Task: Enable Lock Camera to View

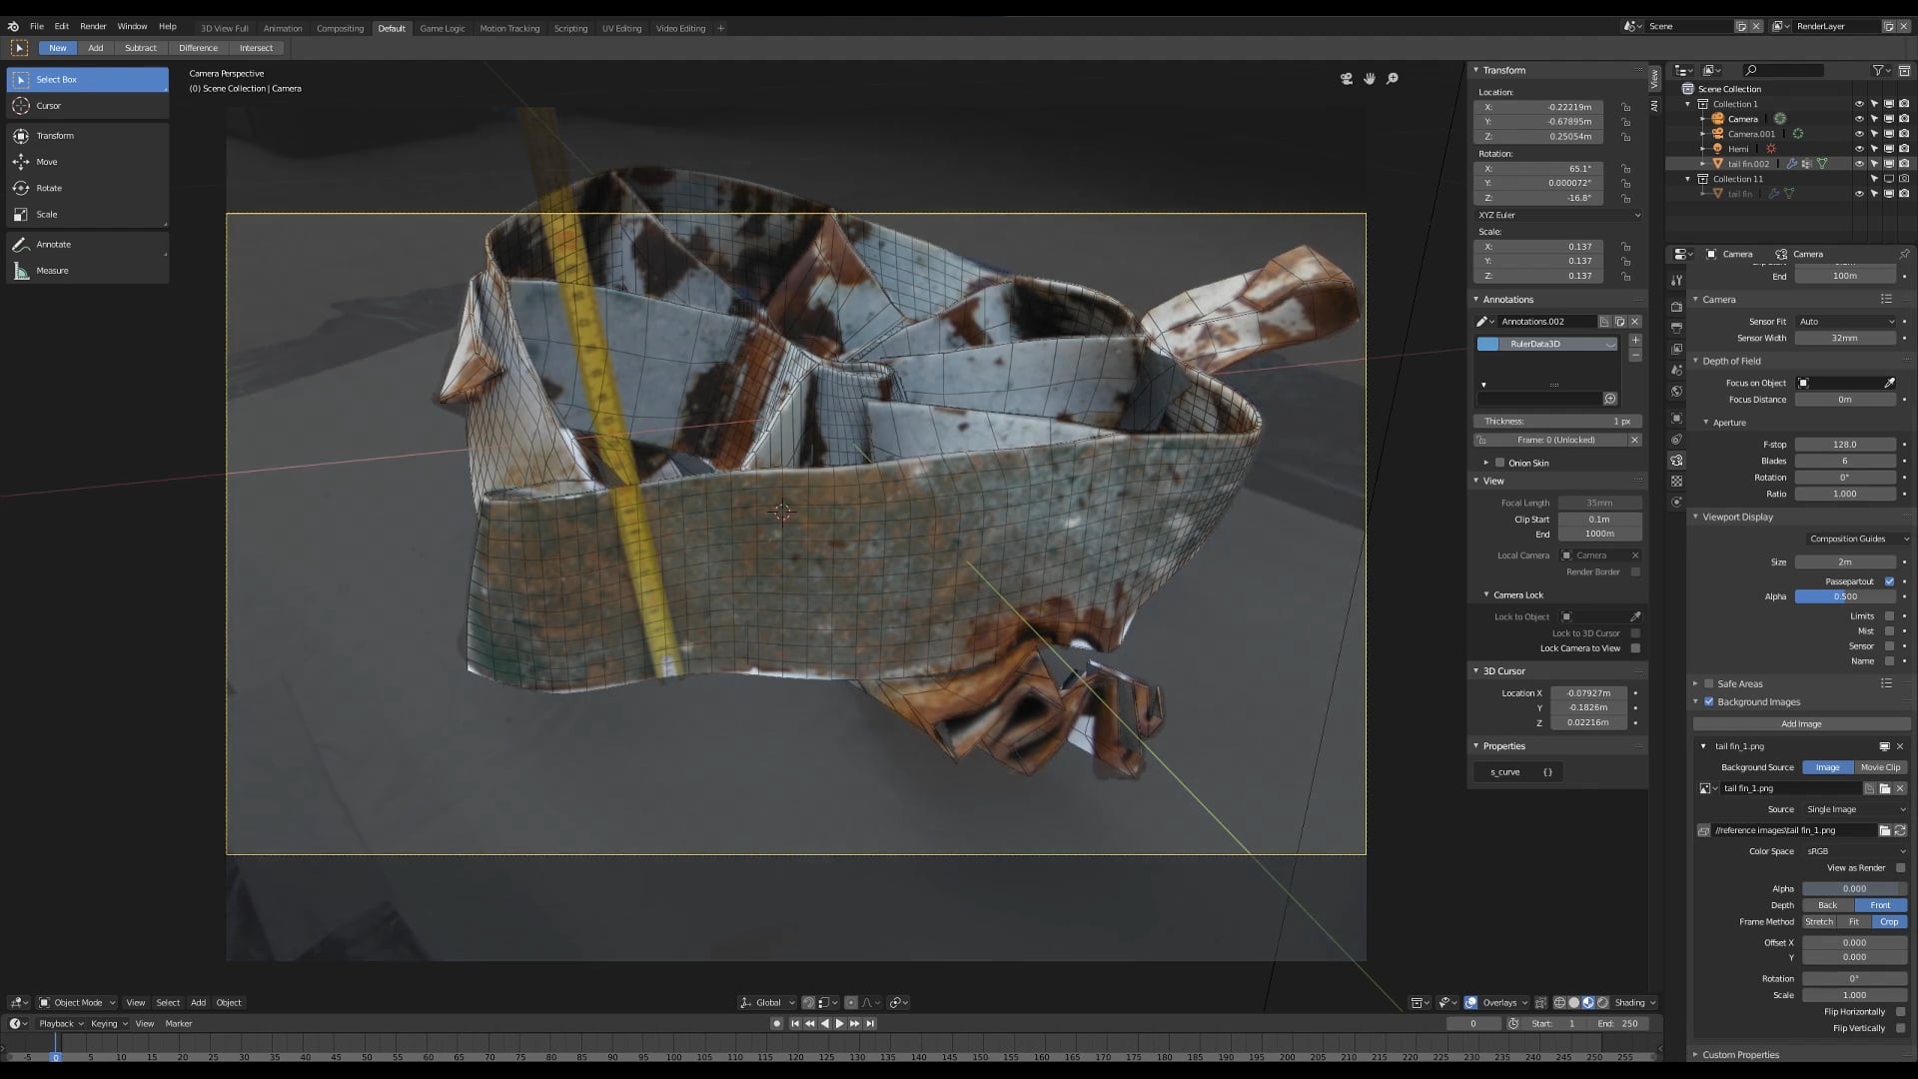Action: [x=1635, y=648]
